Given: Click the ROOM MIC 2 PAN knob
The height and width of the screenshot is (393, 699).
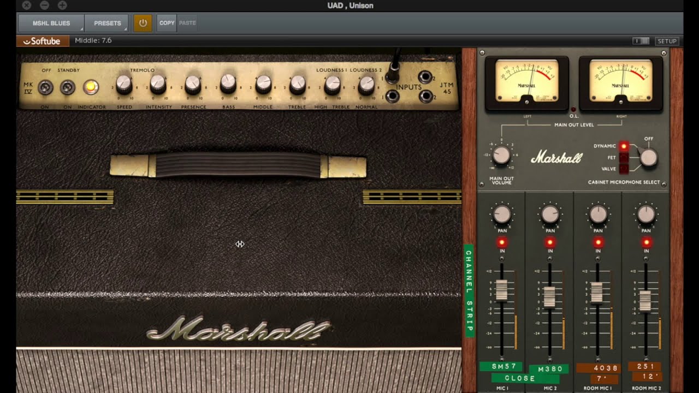Looking at the screenshot, I should point(646,215).
